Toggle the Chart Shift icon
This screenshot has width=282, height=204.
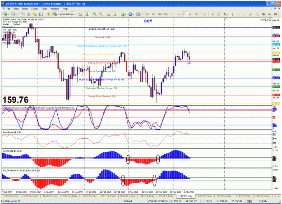(x=115, y=14)
